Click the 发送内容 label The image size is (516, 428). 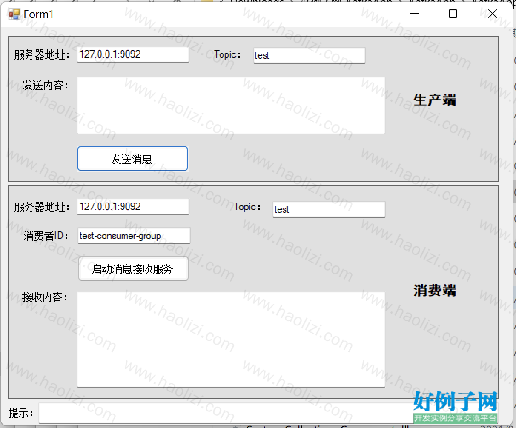coord(45,86)
